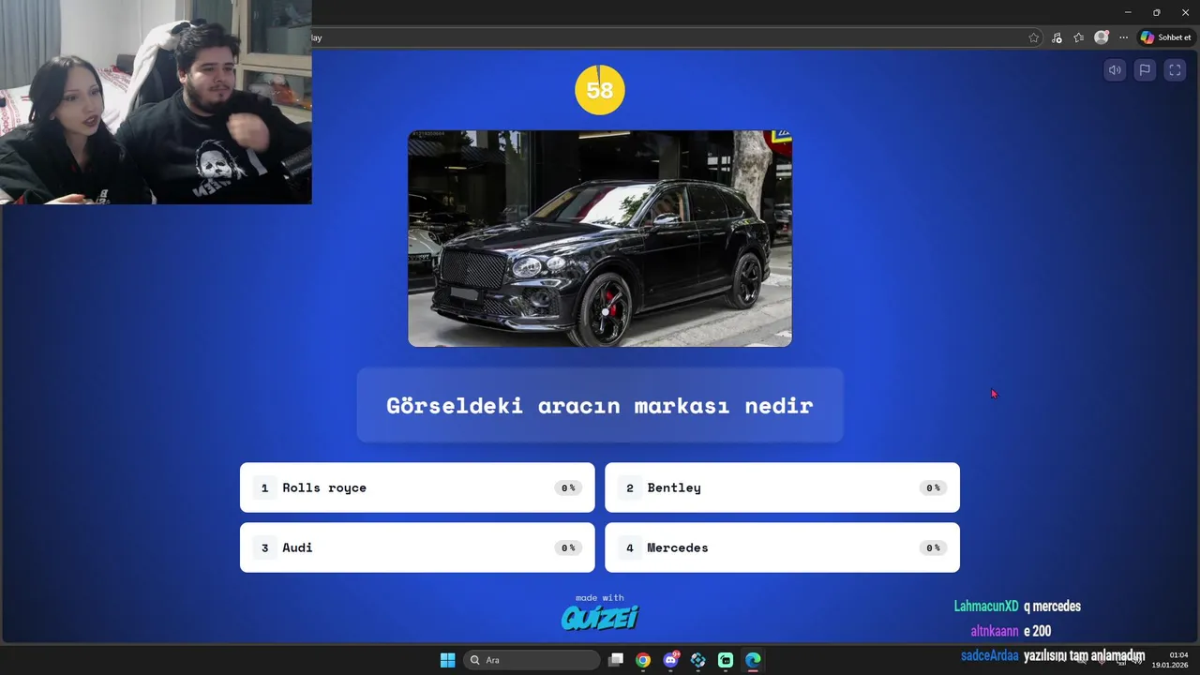The width and height of the screenshot is (1200, 675).
Task: Select answer 3 Audi
Action: [x=417, y=547]
